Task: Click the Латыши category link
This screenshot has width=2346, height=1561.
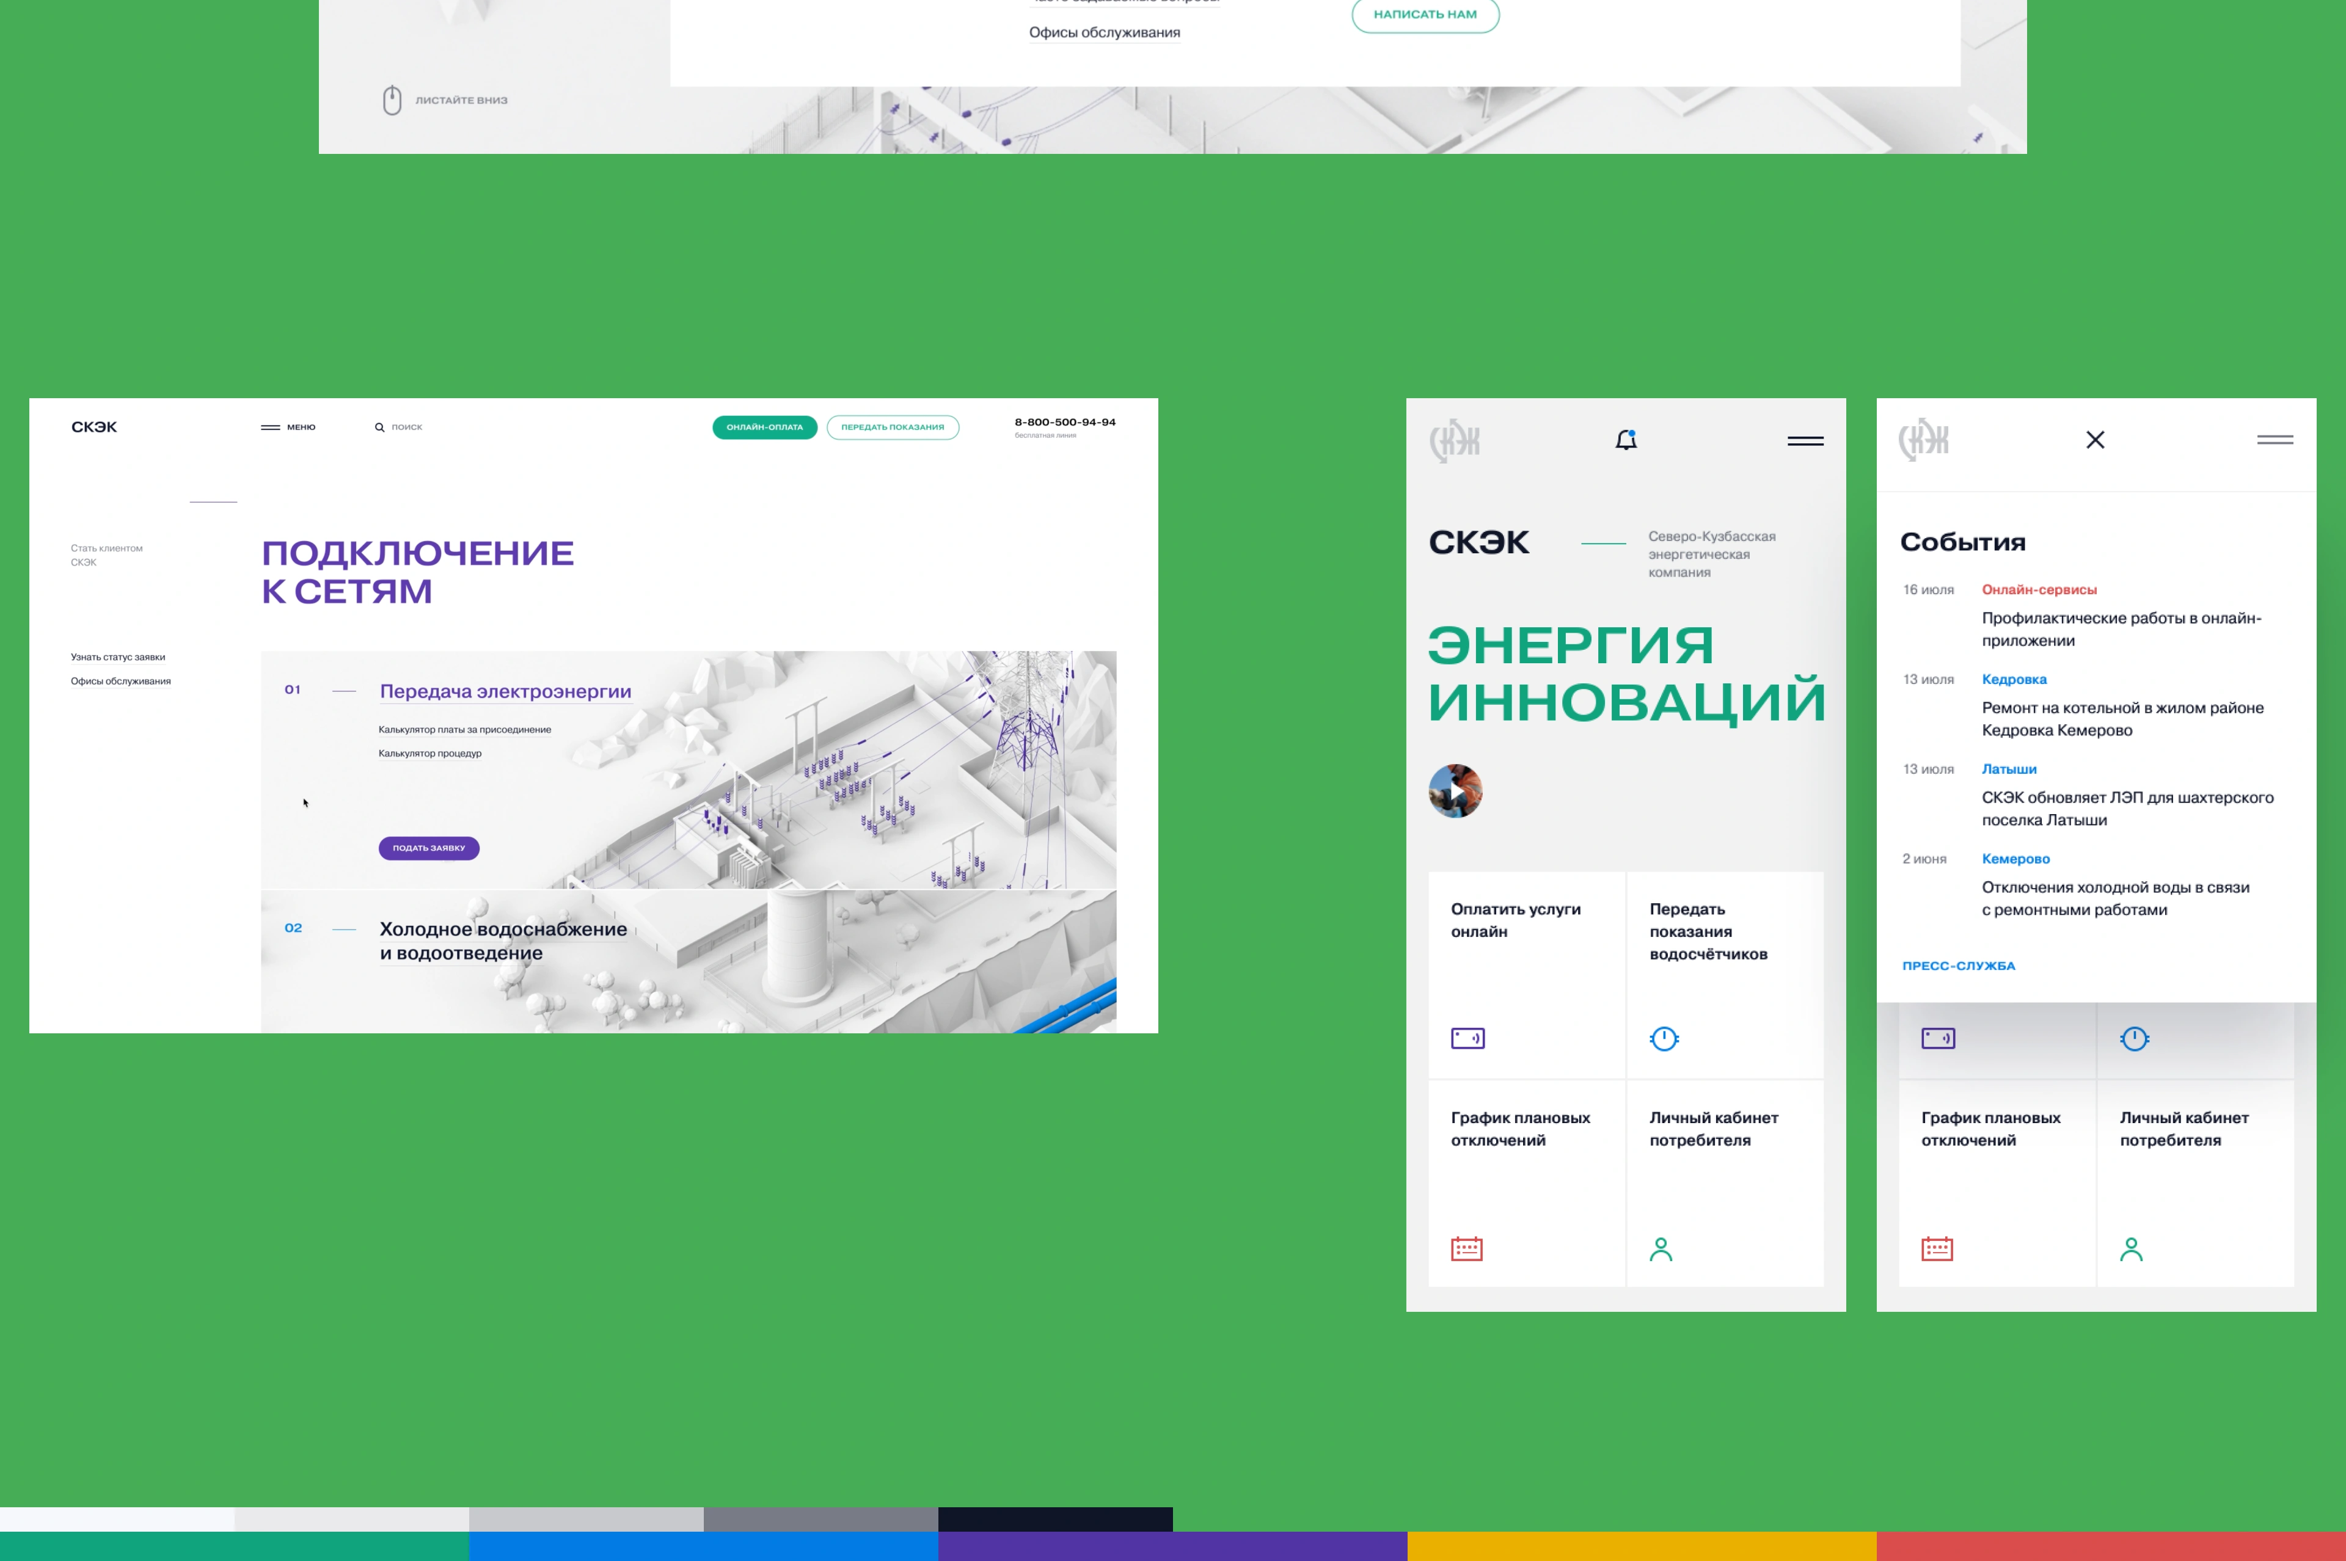Action: tap(2009, 768)
